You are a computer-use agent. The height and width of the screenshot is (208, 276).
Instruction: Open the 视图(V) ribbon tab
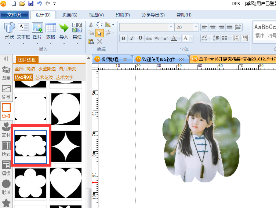click(96, 15)
